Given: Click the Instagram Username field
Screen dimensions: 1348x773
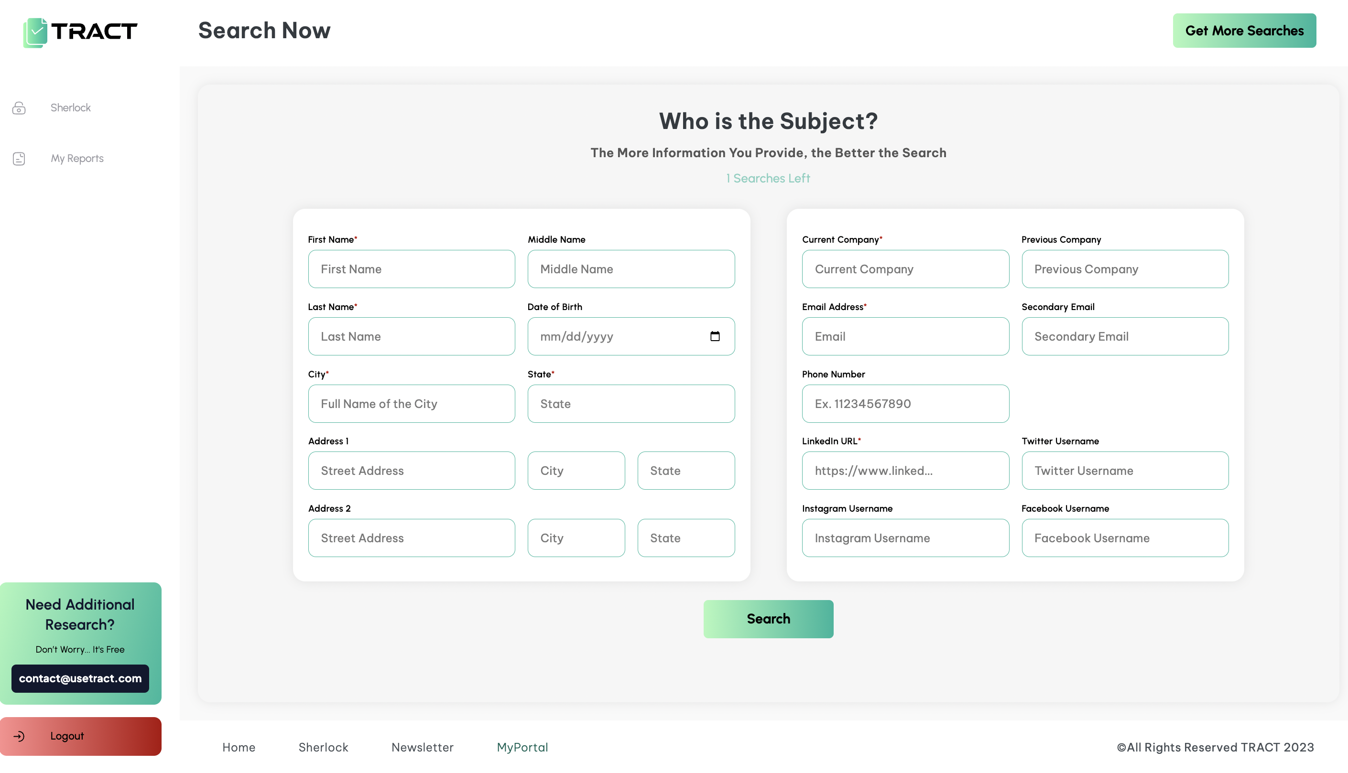Looking at the screenshot, I should (905, 538).
